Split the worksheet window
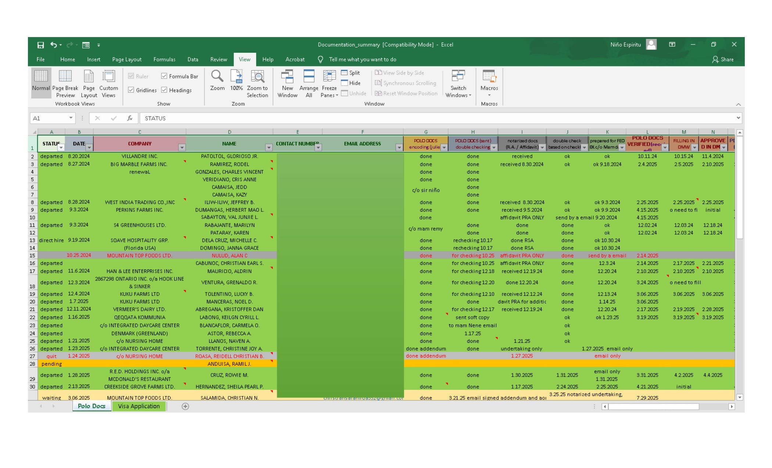This screenshot has height=468, width=772. 350,73
